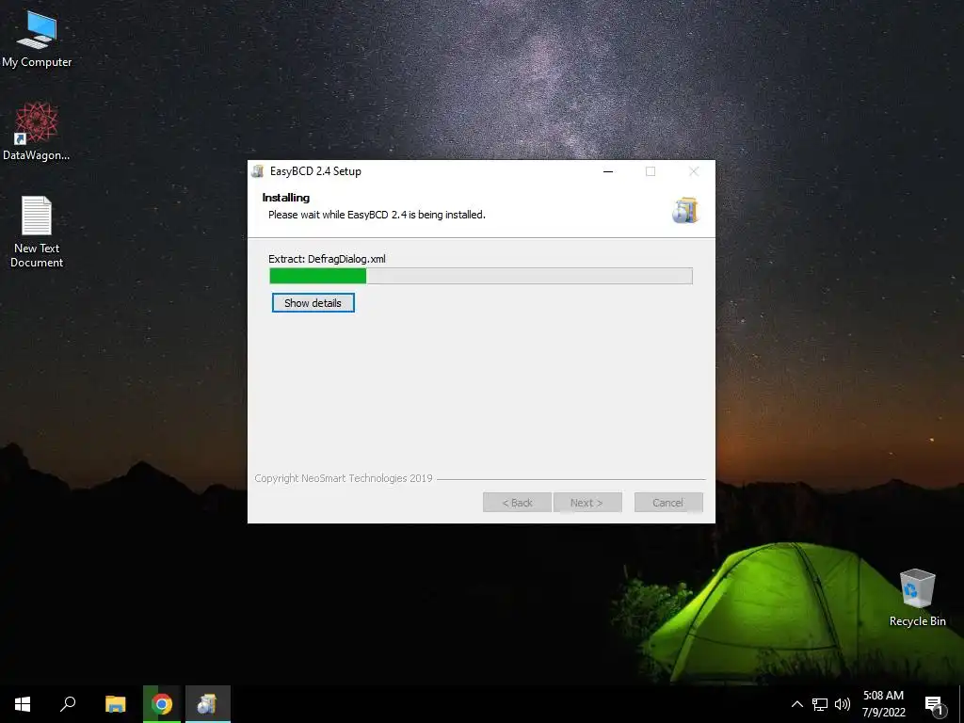Open File Explorer from the taskbar
The width and height of the screenshot is (964, 723).
click(116, 704)
